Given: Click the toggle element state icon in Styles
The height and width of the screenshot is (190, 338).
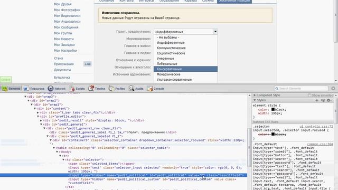Looking at the screenshot, I should pyautogui.click(x=323, y=100).
